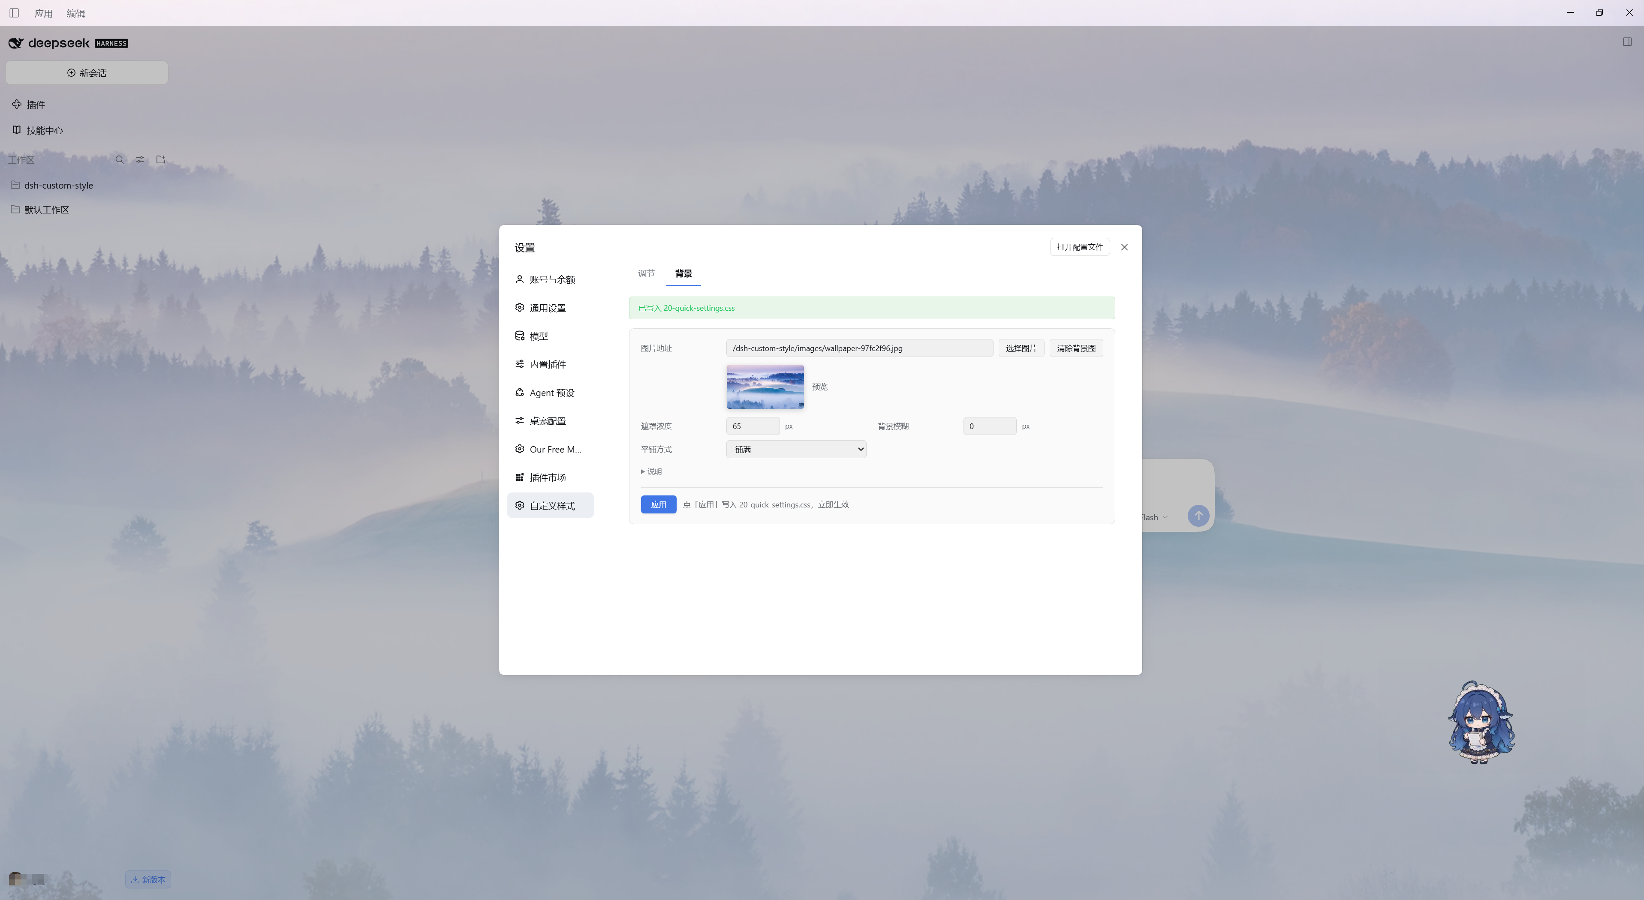
Task: Select 自定义样式 settings section
Action: [550, 505]
